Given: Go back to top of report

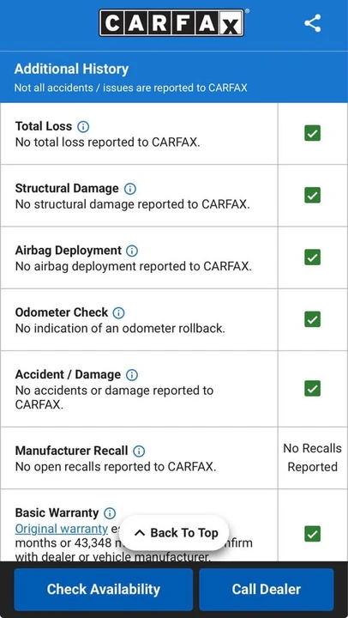Looking at the screenshot, I should pyautogui.click(x=174, y=533).
